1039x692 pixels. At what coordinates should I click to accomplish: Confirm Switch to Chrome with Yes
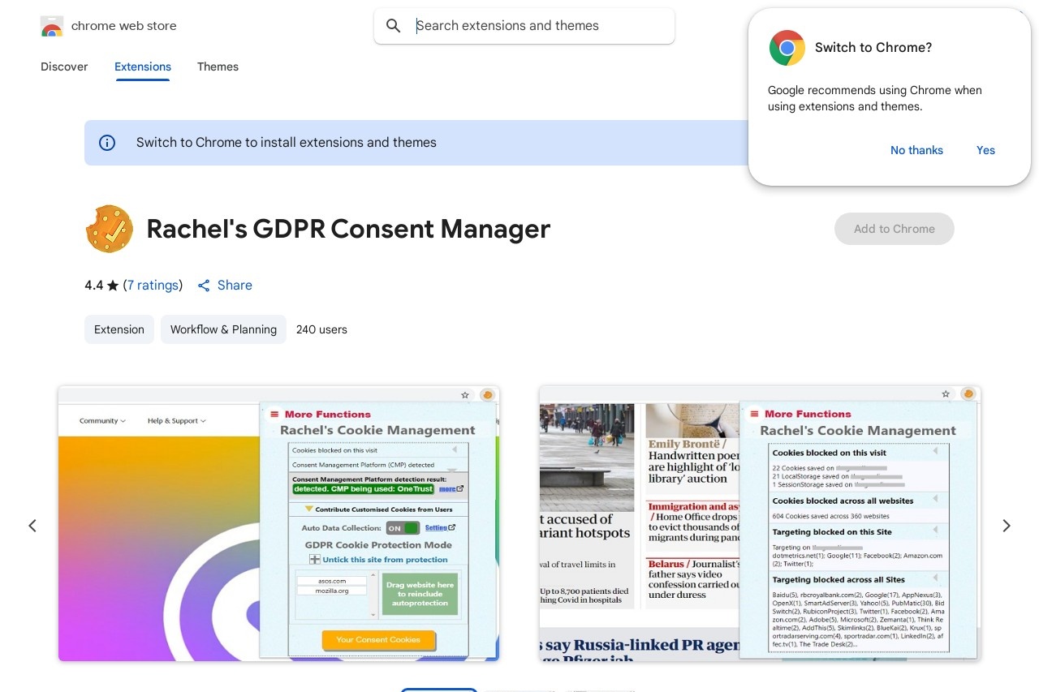(985, 150)
